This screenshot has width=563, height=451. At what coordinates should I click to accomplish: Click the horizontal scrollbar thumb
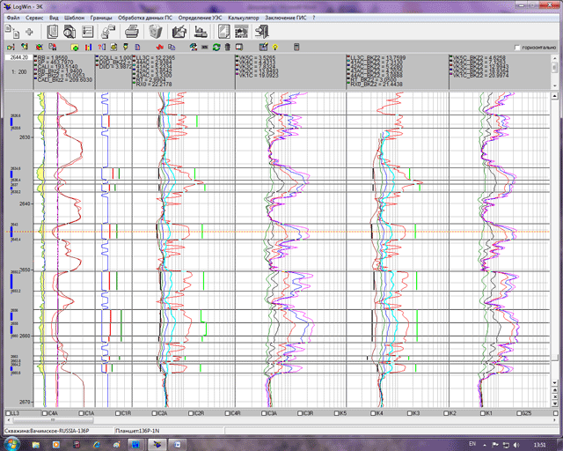tap(53, 419)
